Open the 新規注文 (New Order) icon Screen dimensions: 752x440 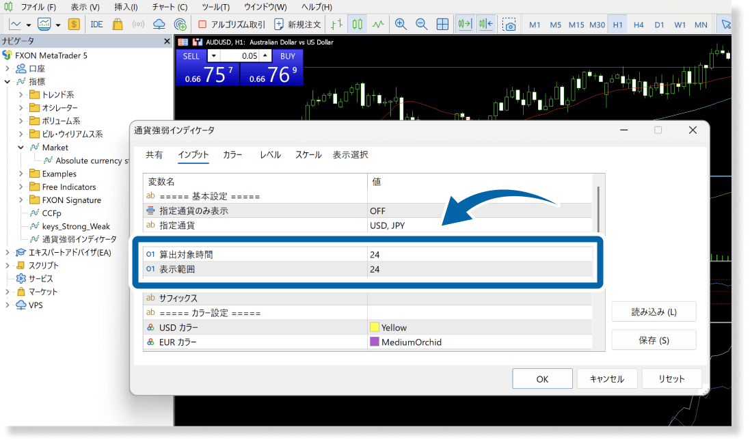(280, 24)
